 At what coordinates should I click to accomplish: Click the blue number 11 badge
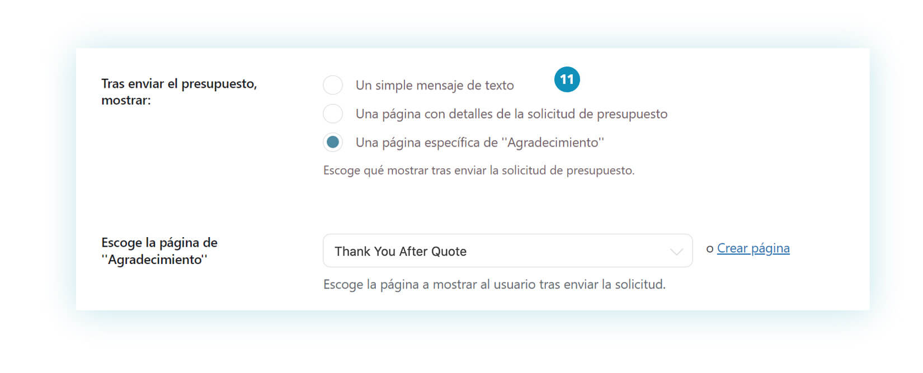[x=567, y=79]
